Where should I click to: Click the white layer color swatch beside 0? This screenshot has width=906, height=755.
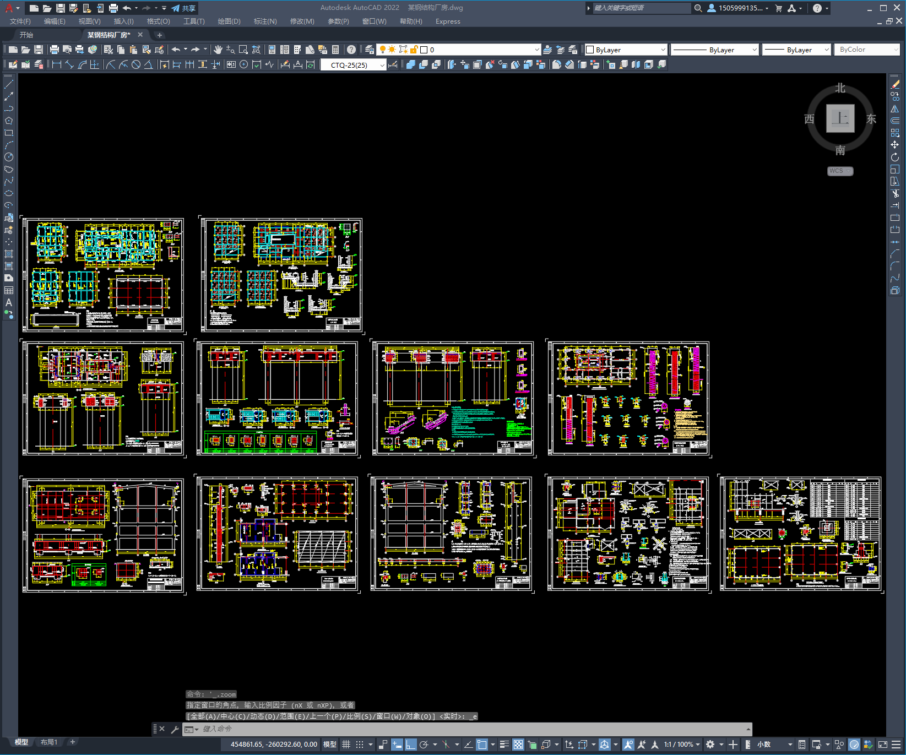click(424, 50)
